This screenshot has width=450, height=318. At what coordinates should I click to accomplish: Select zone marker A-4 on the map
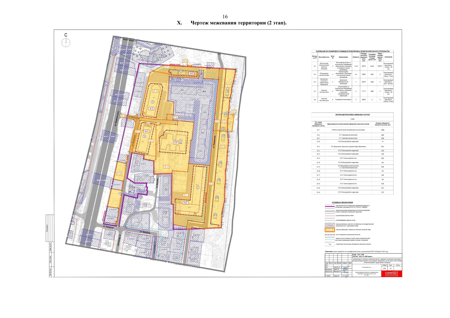[x=175, y=143]
